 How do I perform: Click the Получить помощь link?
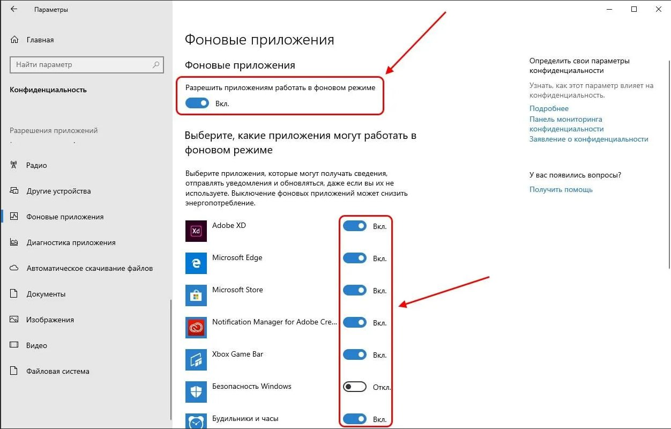pyautogui.click(x=561, y=189)
